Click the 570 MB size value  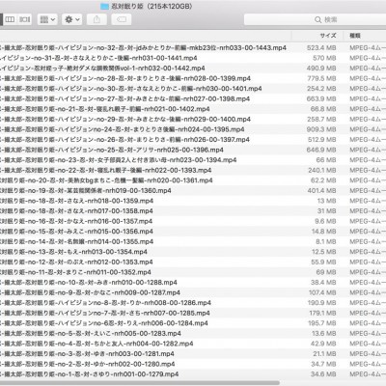(x=324, y=58)
